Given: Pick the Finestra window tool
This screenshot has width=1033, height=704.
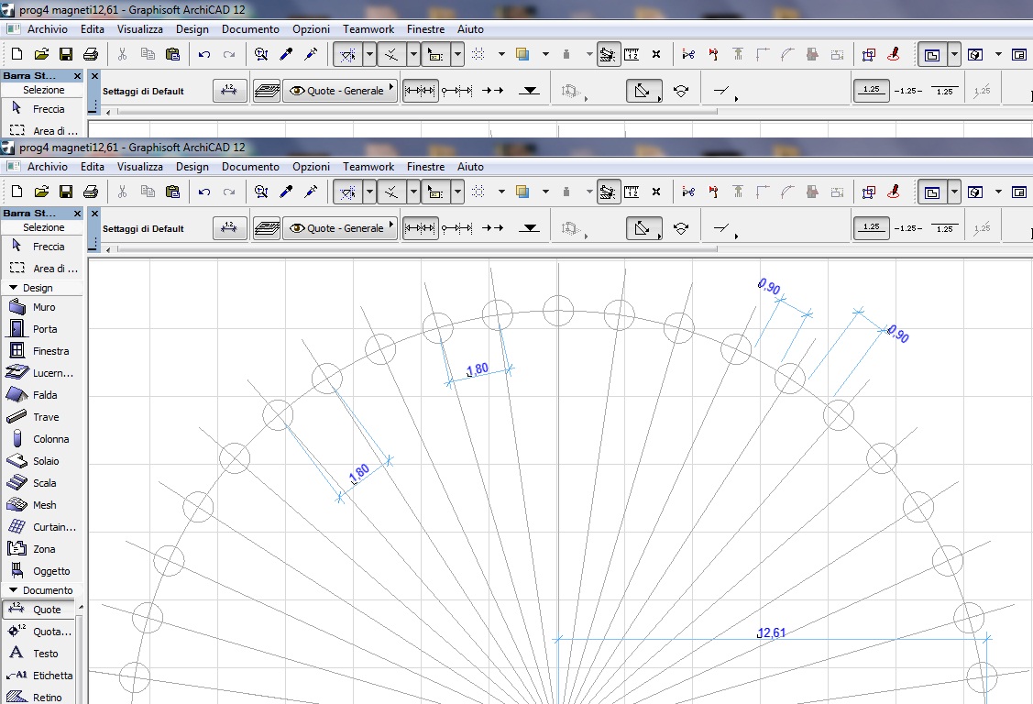Looking at the screenshot, I should point(50,351).
